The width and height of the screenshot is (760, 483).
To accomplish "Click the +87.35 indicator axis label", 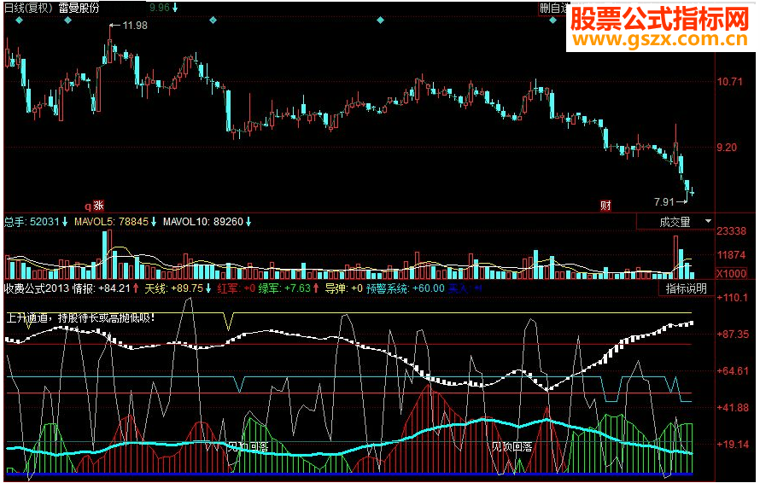I will coord(733,335).
